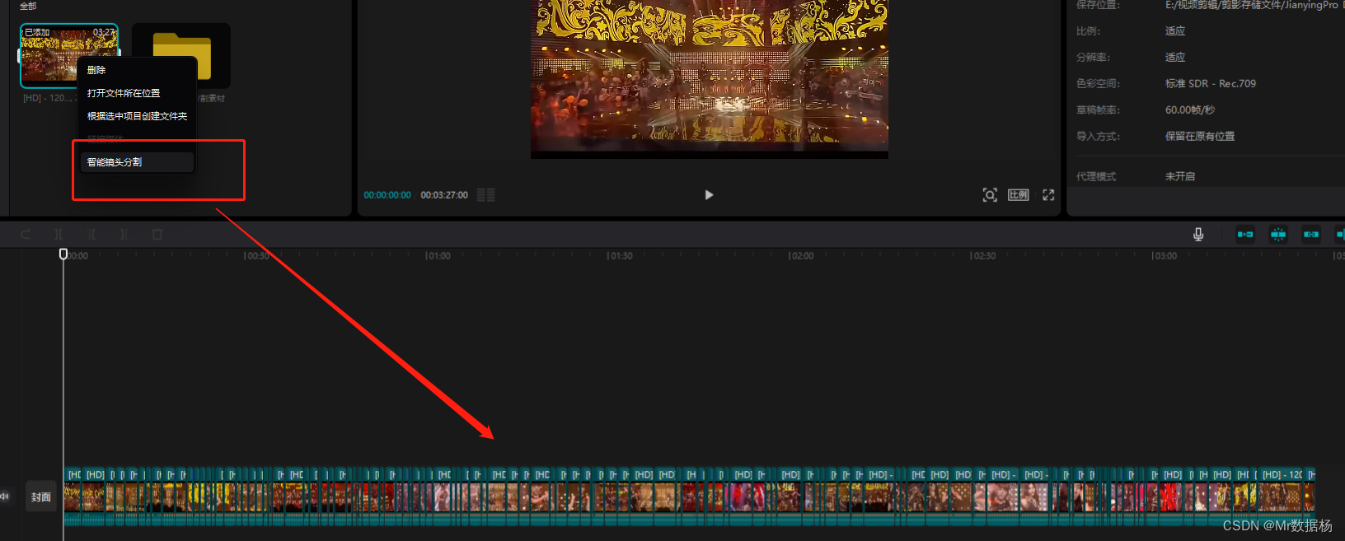
Task: Select the imported video thumbnail marked 已添加
Action: [x=69, y=55]
